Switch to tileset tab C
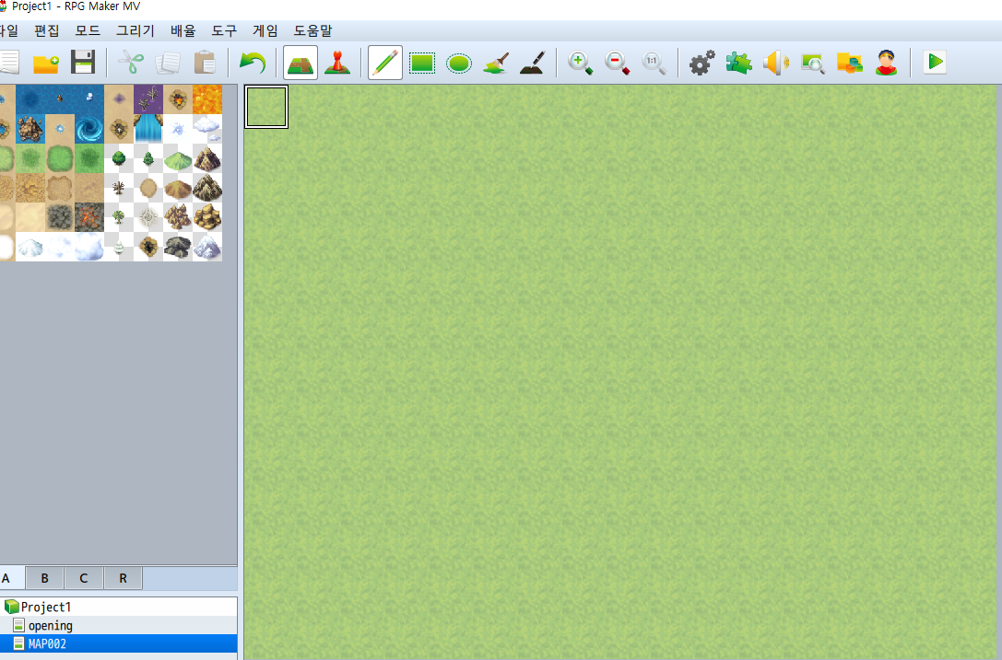1002x660 pixels. [84, 578]
